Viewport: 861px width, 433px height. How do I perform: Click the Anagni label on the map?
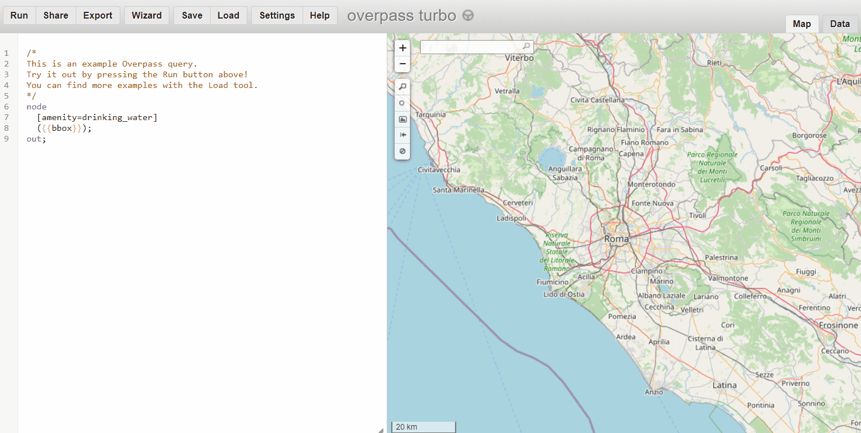[789, 290]
